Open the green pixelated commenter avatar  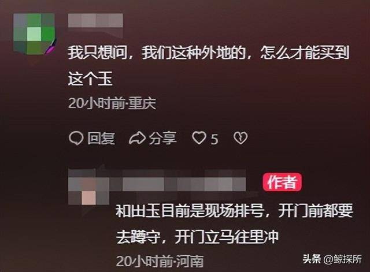click(x=34, y=34)
